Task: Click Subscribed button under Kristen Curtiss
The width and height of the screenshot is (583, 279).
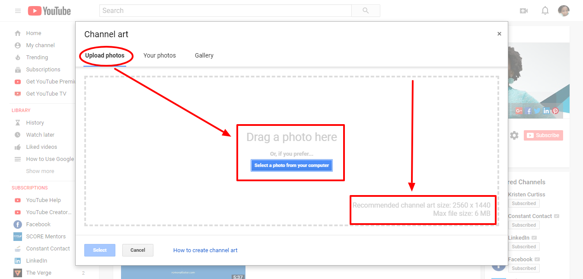Action: [x=524, y=203]
